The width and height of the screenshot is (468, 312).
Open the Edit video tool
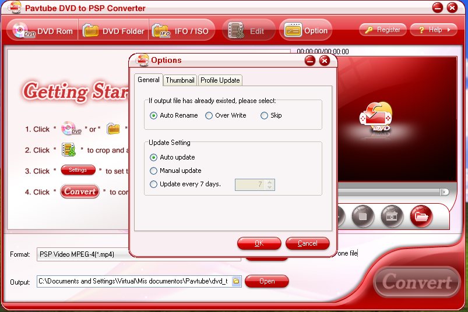point(249,31)
